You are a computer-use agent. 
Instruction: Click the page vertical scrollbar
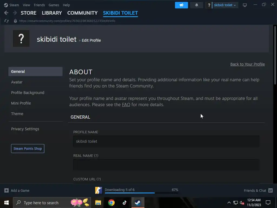click(275, 55)
